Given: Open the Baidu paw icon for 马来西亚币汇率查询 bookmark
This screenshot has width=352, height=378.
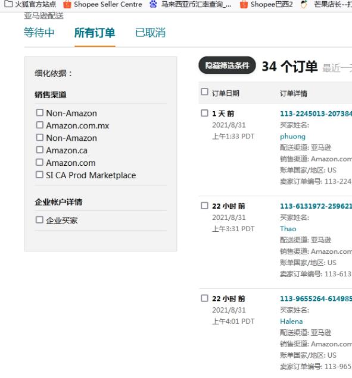Looking at the screenshot, I should point(153,4).
